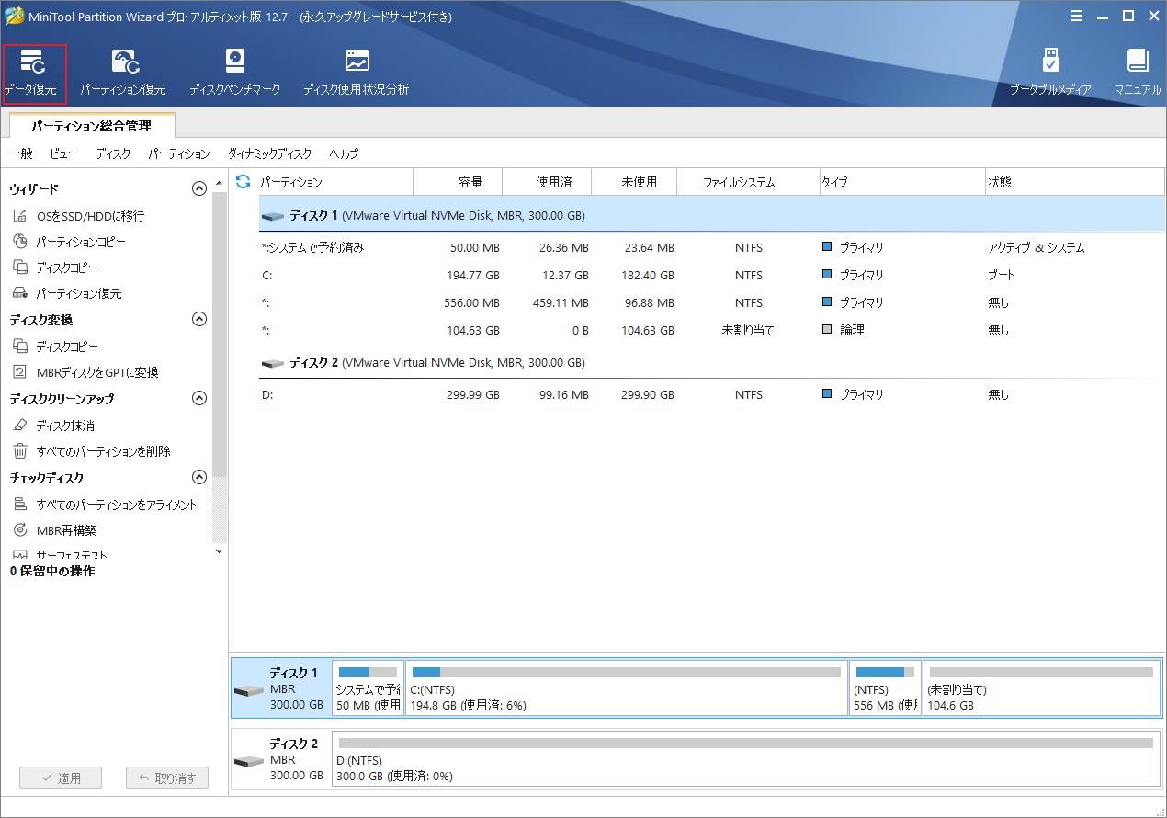
Task: Select the 未割り当て block in the disk map
Action: pyautogui.click(x=1041, y=687)
